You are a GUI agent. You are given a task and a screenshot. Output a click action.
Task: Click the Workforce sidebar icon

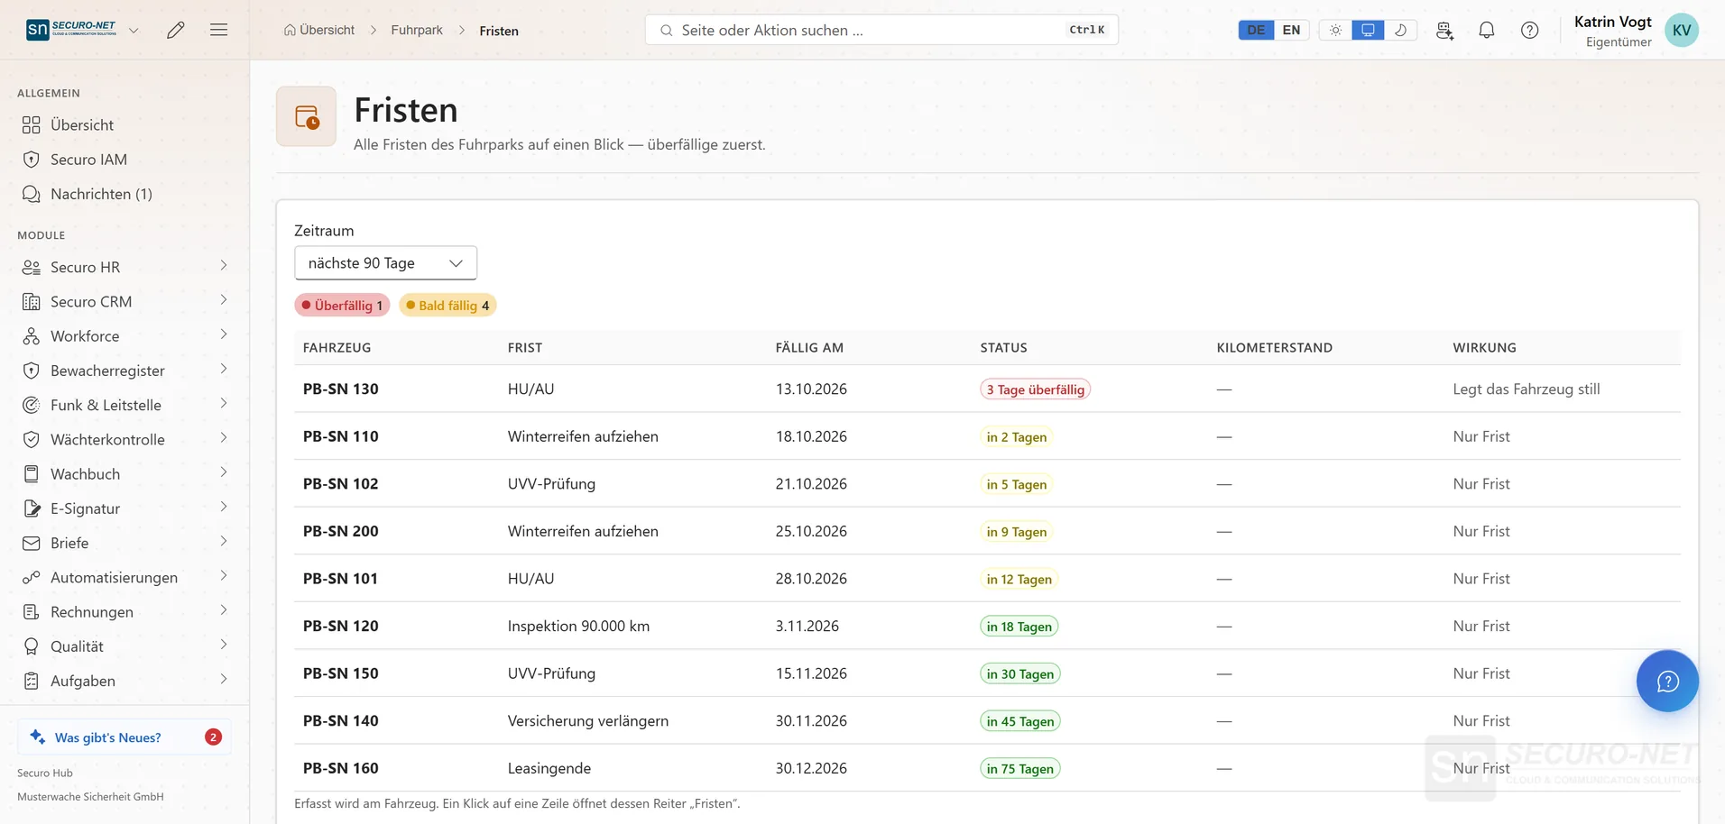pyautogui.click(x=32, y=336)
